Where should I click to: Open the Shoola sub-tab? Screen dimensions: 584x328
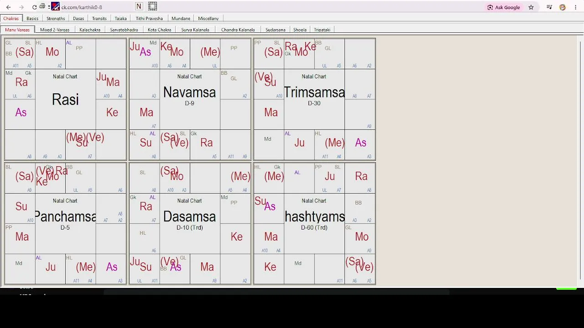(x=300, y=30)
